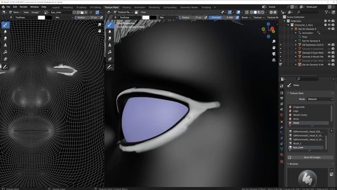
Task: Open the Texture Paint mode dropdown in viewport
Action: 123,12
